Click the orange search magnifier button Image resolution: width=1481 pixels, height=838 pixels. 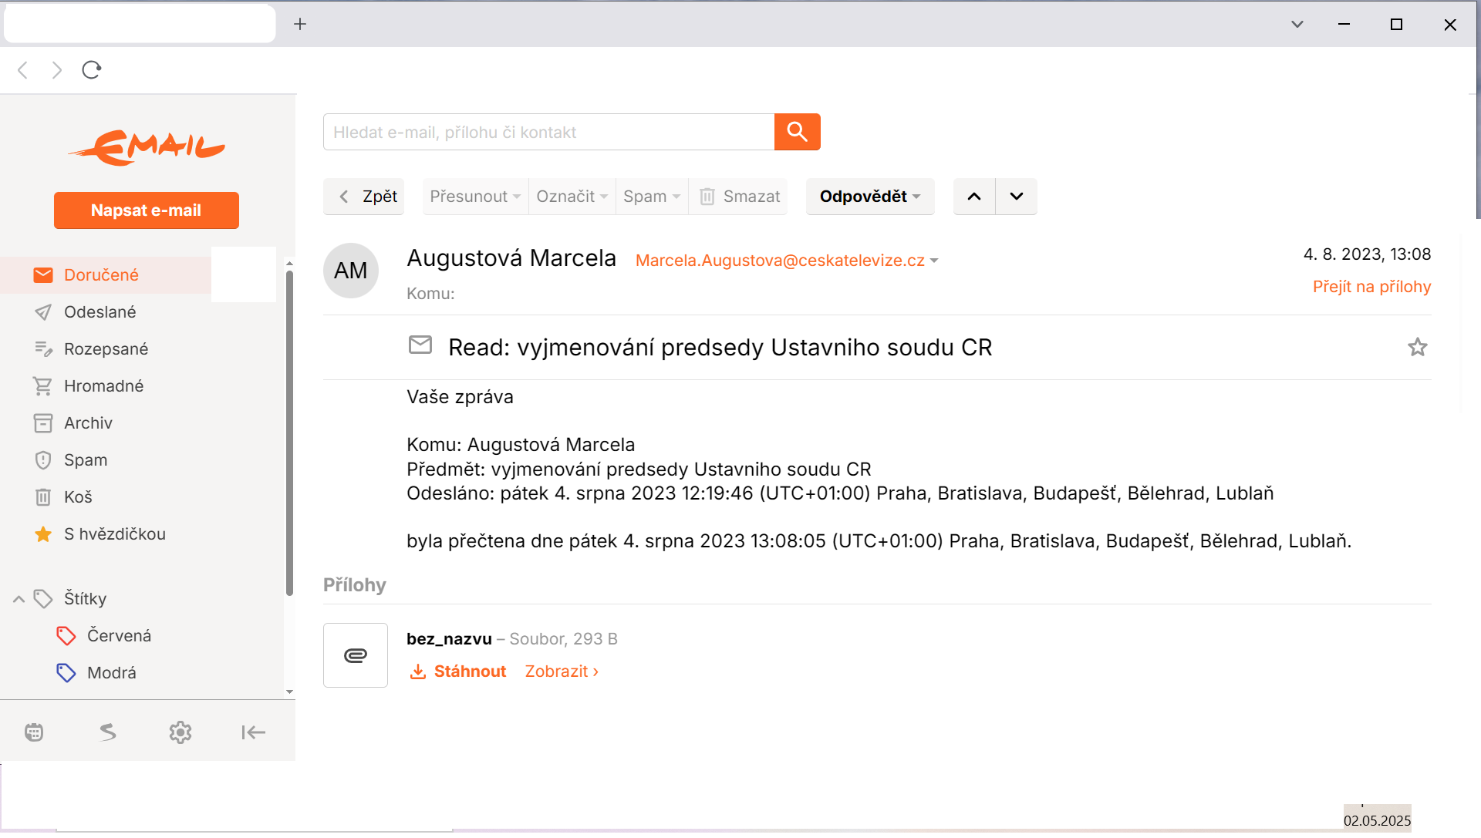(x=797, y=132)
